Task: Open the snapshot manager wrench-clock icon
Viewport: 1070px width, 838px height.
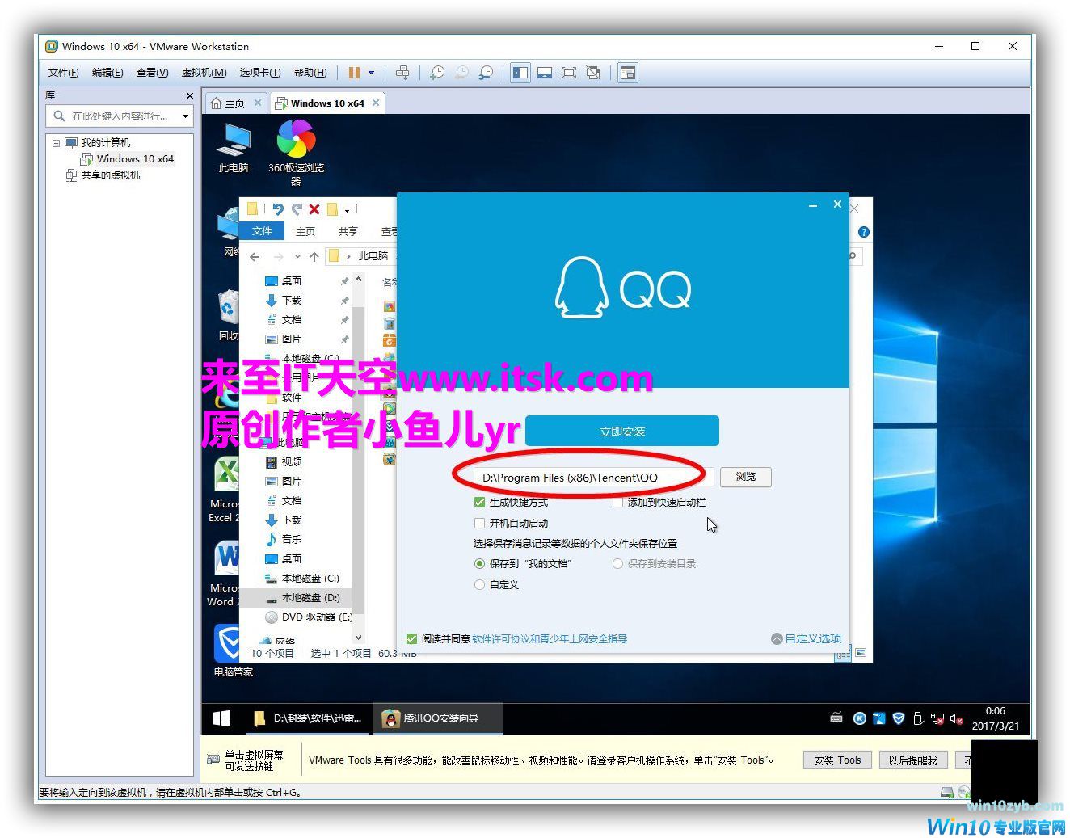Action: (486, 73)
